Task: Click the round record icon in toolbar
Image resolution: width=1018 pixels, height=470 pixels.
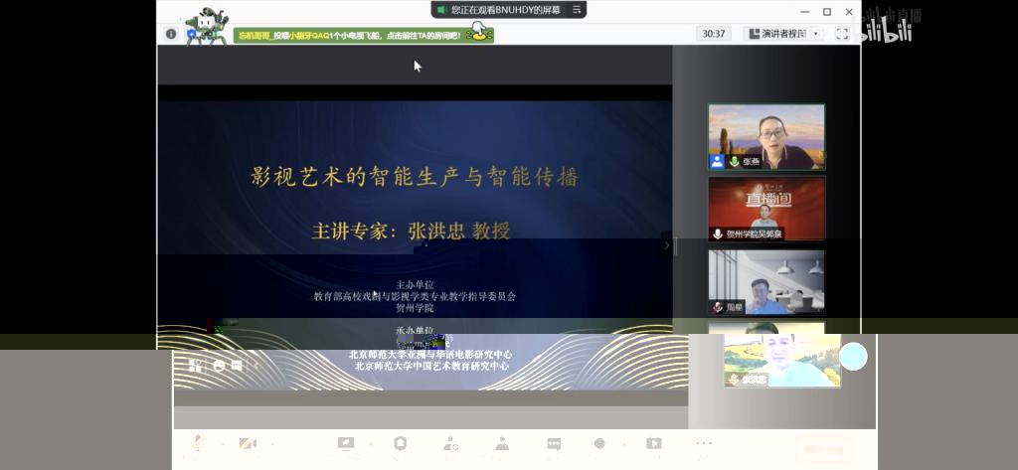Action: pos(599,443)
